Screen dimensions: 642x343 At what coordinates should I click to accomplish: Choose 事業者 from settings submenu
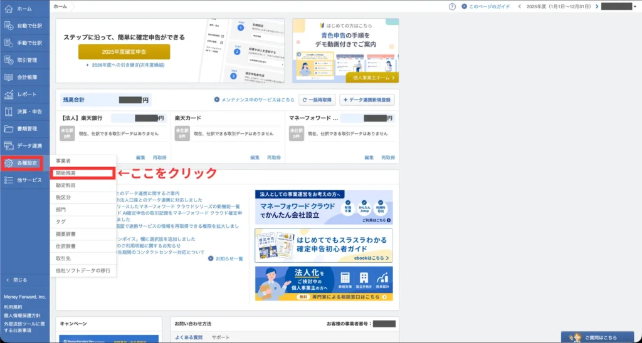pos(83,161)
